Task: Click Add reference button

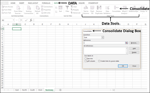Action: (x=134, y=49)
